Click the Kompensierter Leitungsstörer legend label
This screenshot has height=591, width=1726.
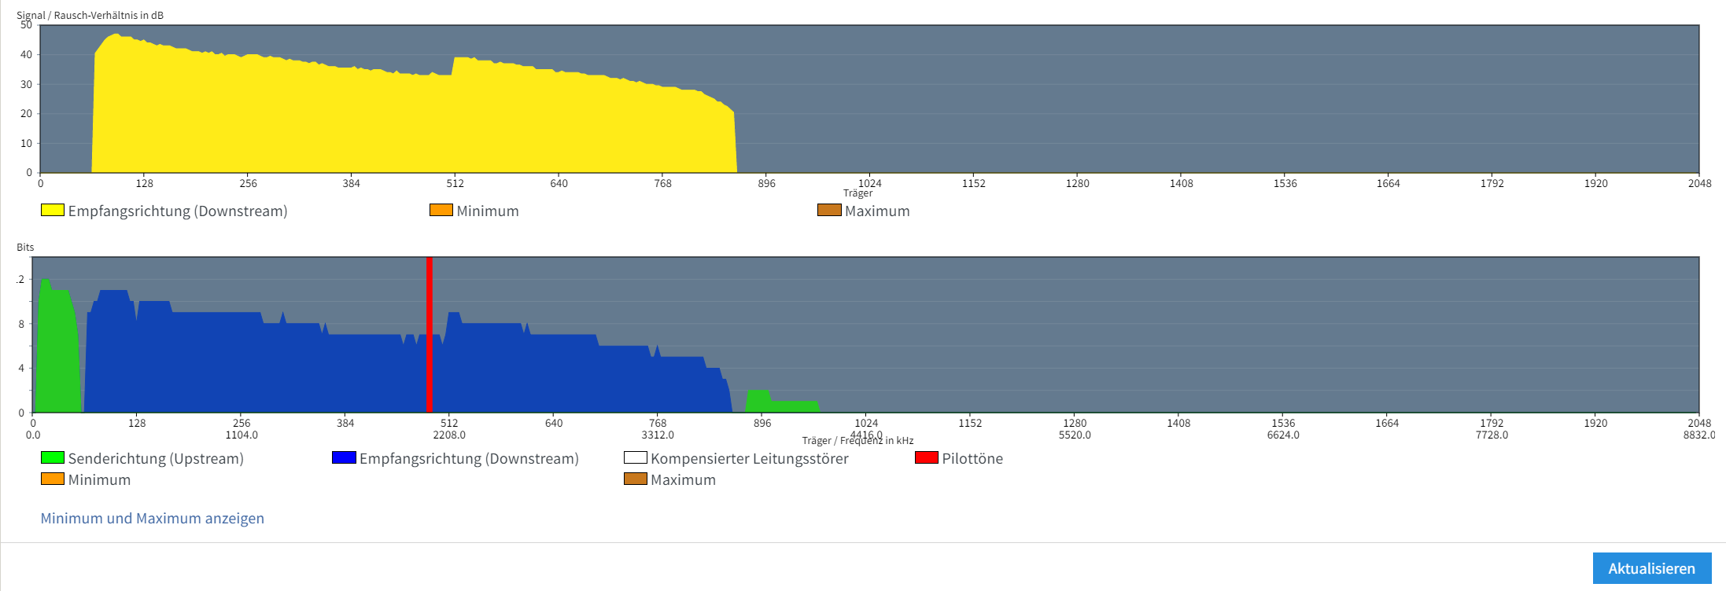749,458
